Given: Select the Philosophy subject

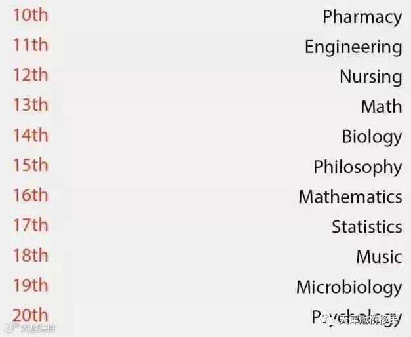Looking at the screenshot, I should click(357, 167).
